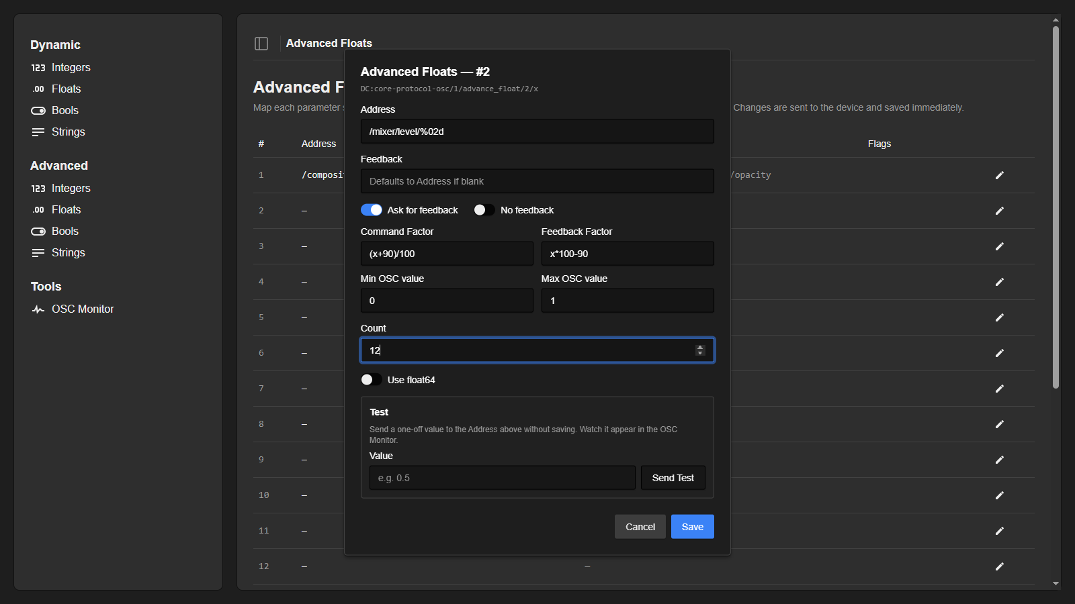Click the Max OSC value field
This screenshot has width=1075, height=604.
(x=628, y=301)
